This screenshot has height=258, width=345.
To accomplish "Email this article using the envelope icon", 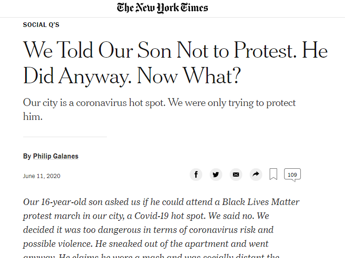I will (236, 175).
